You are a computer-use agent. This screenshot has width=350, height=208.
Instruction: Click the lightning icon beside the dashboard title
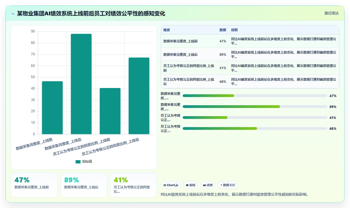click(13, 14)
